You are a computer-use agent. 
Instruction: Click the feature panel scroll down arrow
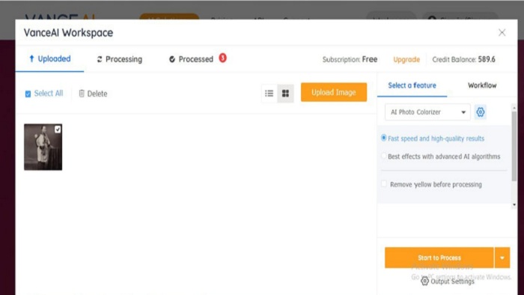[x=514, y=204]
